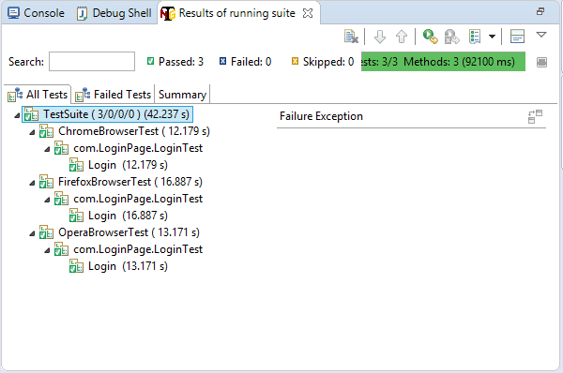Close the Results of running suite tab
Image resolution: width=563 pixels, height=373 pixels.
coord(308,13)
